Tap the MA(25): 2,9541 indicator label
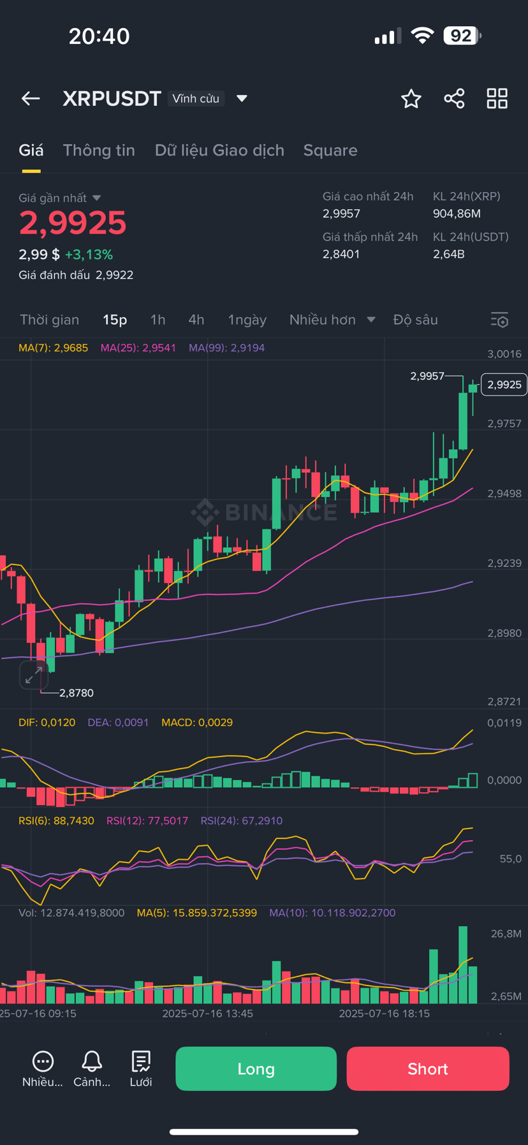The width and height of the screenshot is (528, 1145). [x=138, y=348]
